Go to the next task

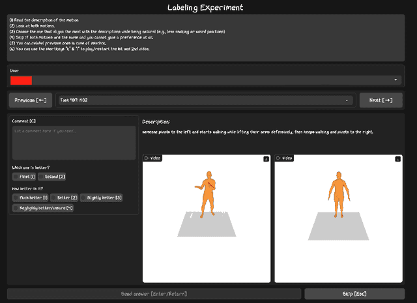pyautogui.click(x=381, y=100)
